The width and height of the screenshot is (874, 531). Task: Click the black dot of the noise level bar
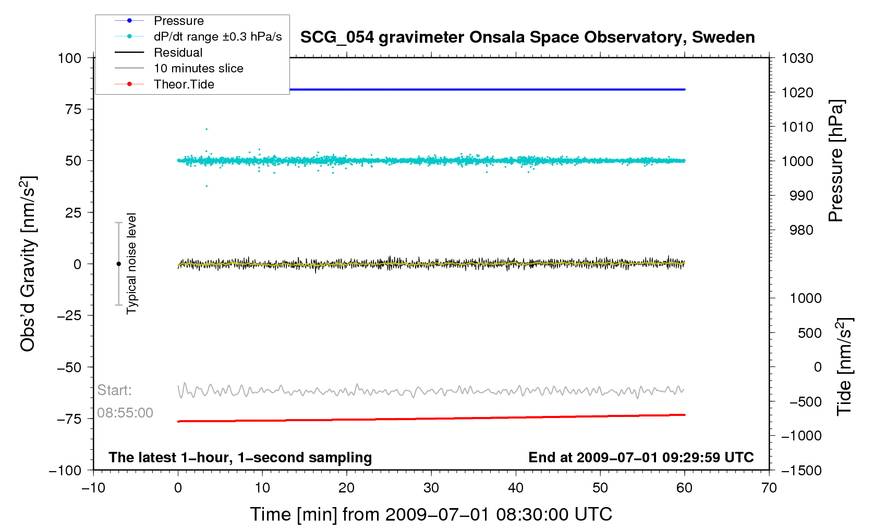118,264
